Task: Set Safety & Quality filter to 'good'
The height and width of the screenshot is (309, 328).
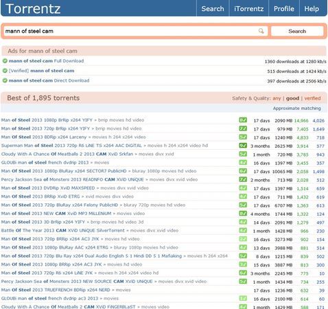Action: point(292,98)
